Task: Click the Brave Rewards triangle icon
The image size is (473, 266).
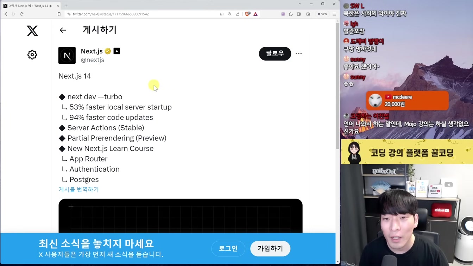Action: pos(256,14)
